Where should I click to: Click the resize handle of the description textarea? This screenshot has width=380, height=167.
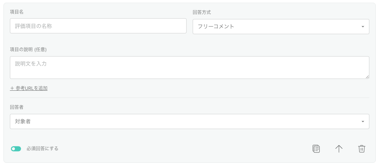pos(367,77)
